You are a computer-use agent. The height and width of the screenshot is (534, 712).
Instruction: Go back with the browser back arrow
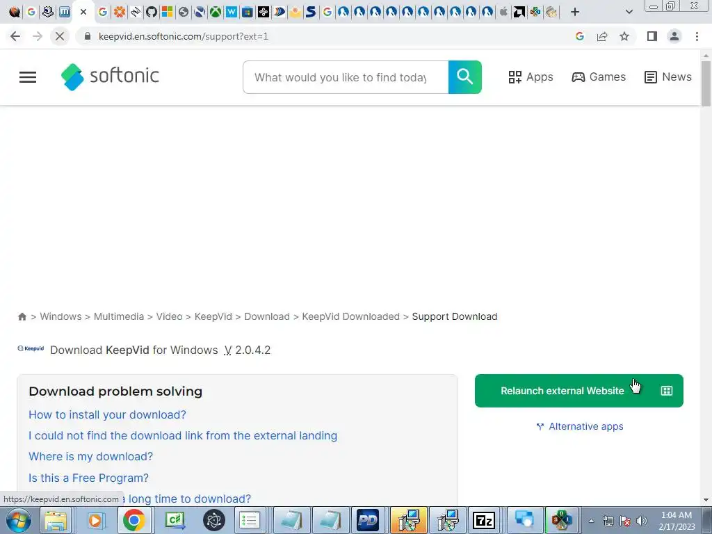tap(15, 36)
